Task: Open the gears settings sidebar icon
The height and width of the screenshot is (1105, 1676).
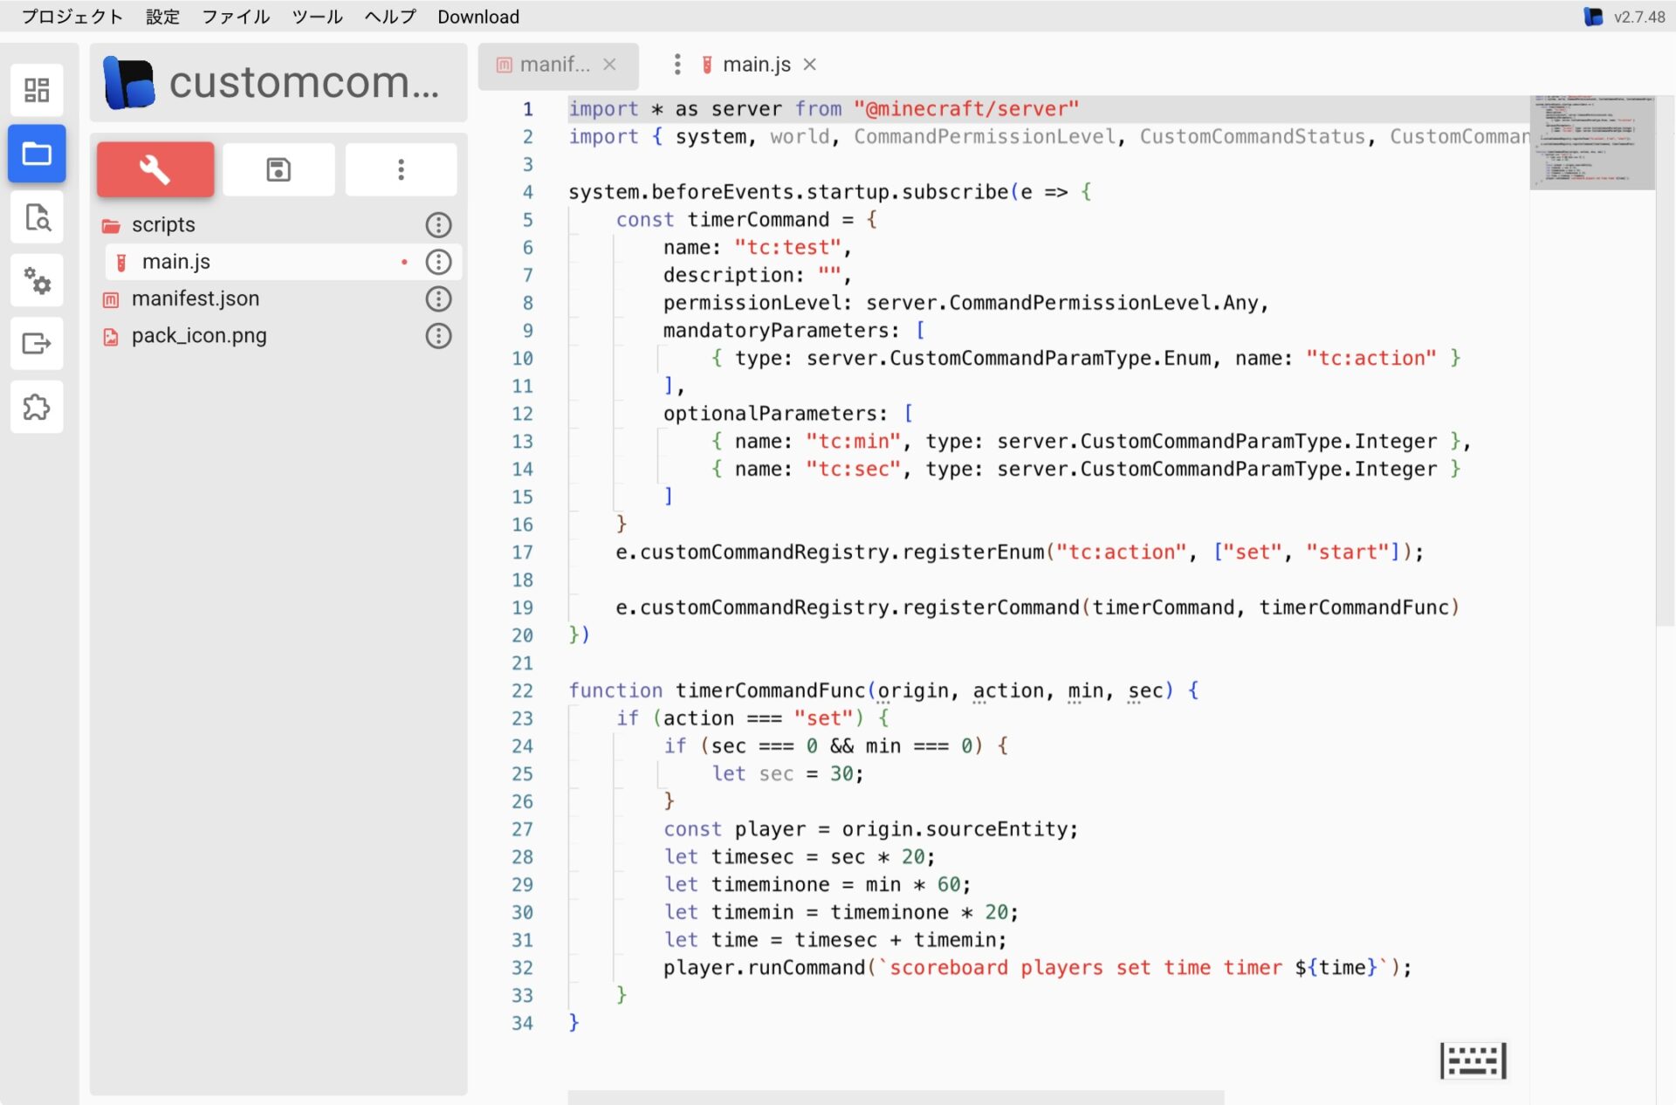Action: (x=37, y=280)
